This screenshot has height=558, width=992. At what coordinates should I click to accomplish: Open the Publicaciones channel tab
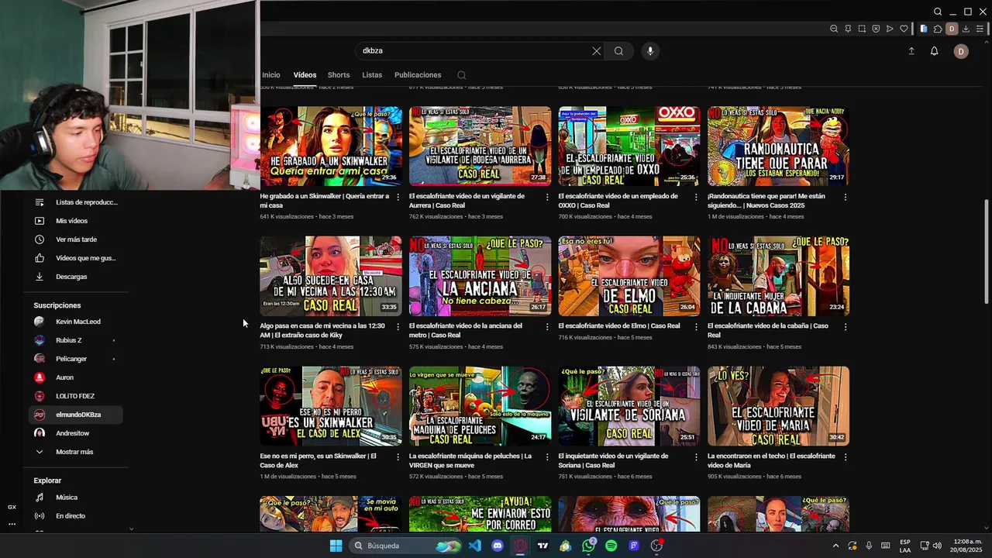tap(418, 75)
